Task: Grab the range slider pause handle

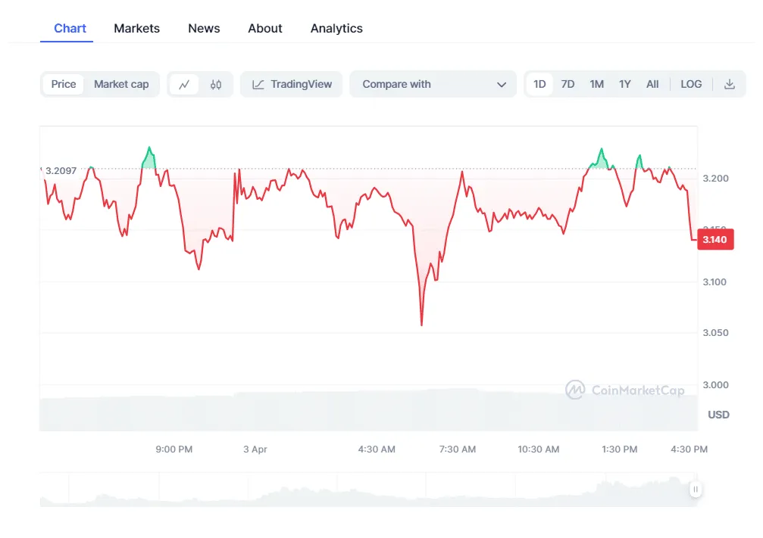Action: [695, 490]
